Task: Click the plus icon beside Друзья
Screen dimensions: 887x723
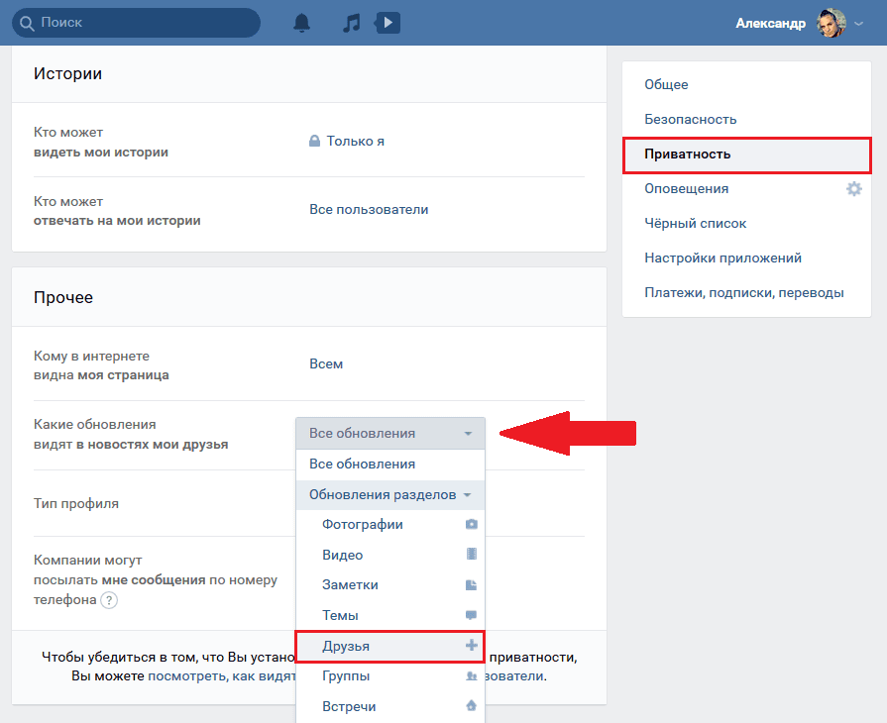Action: point(471,645)
